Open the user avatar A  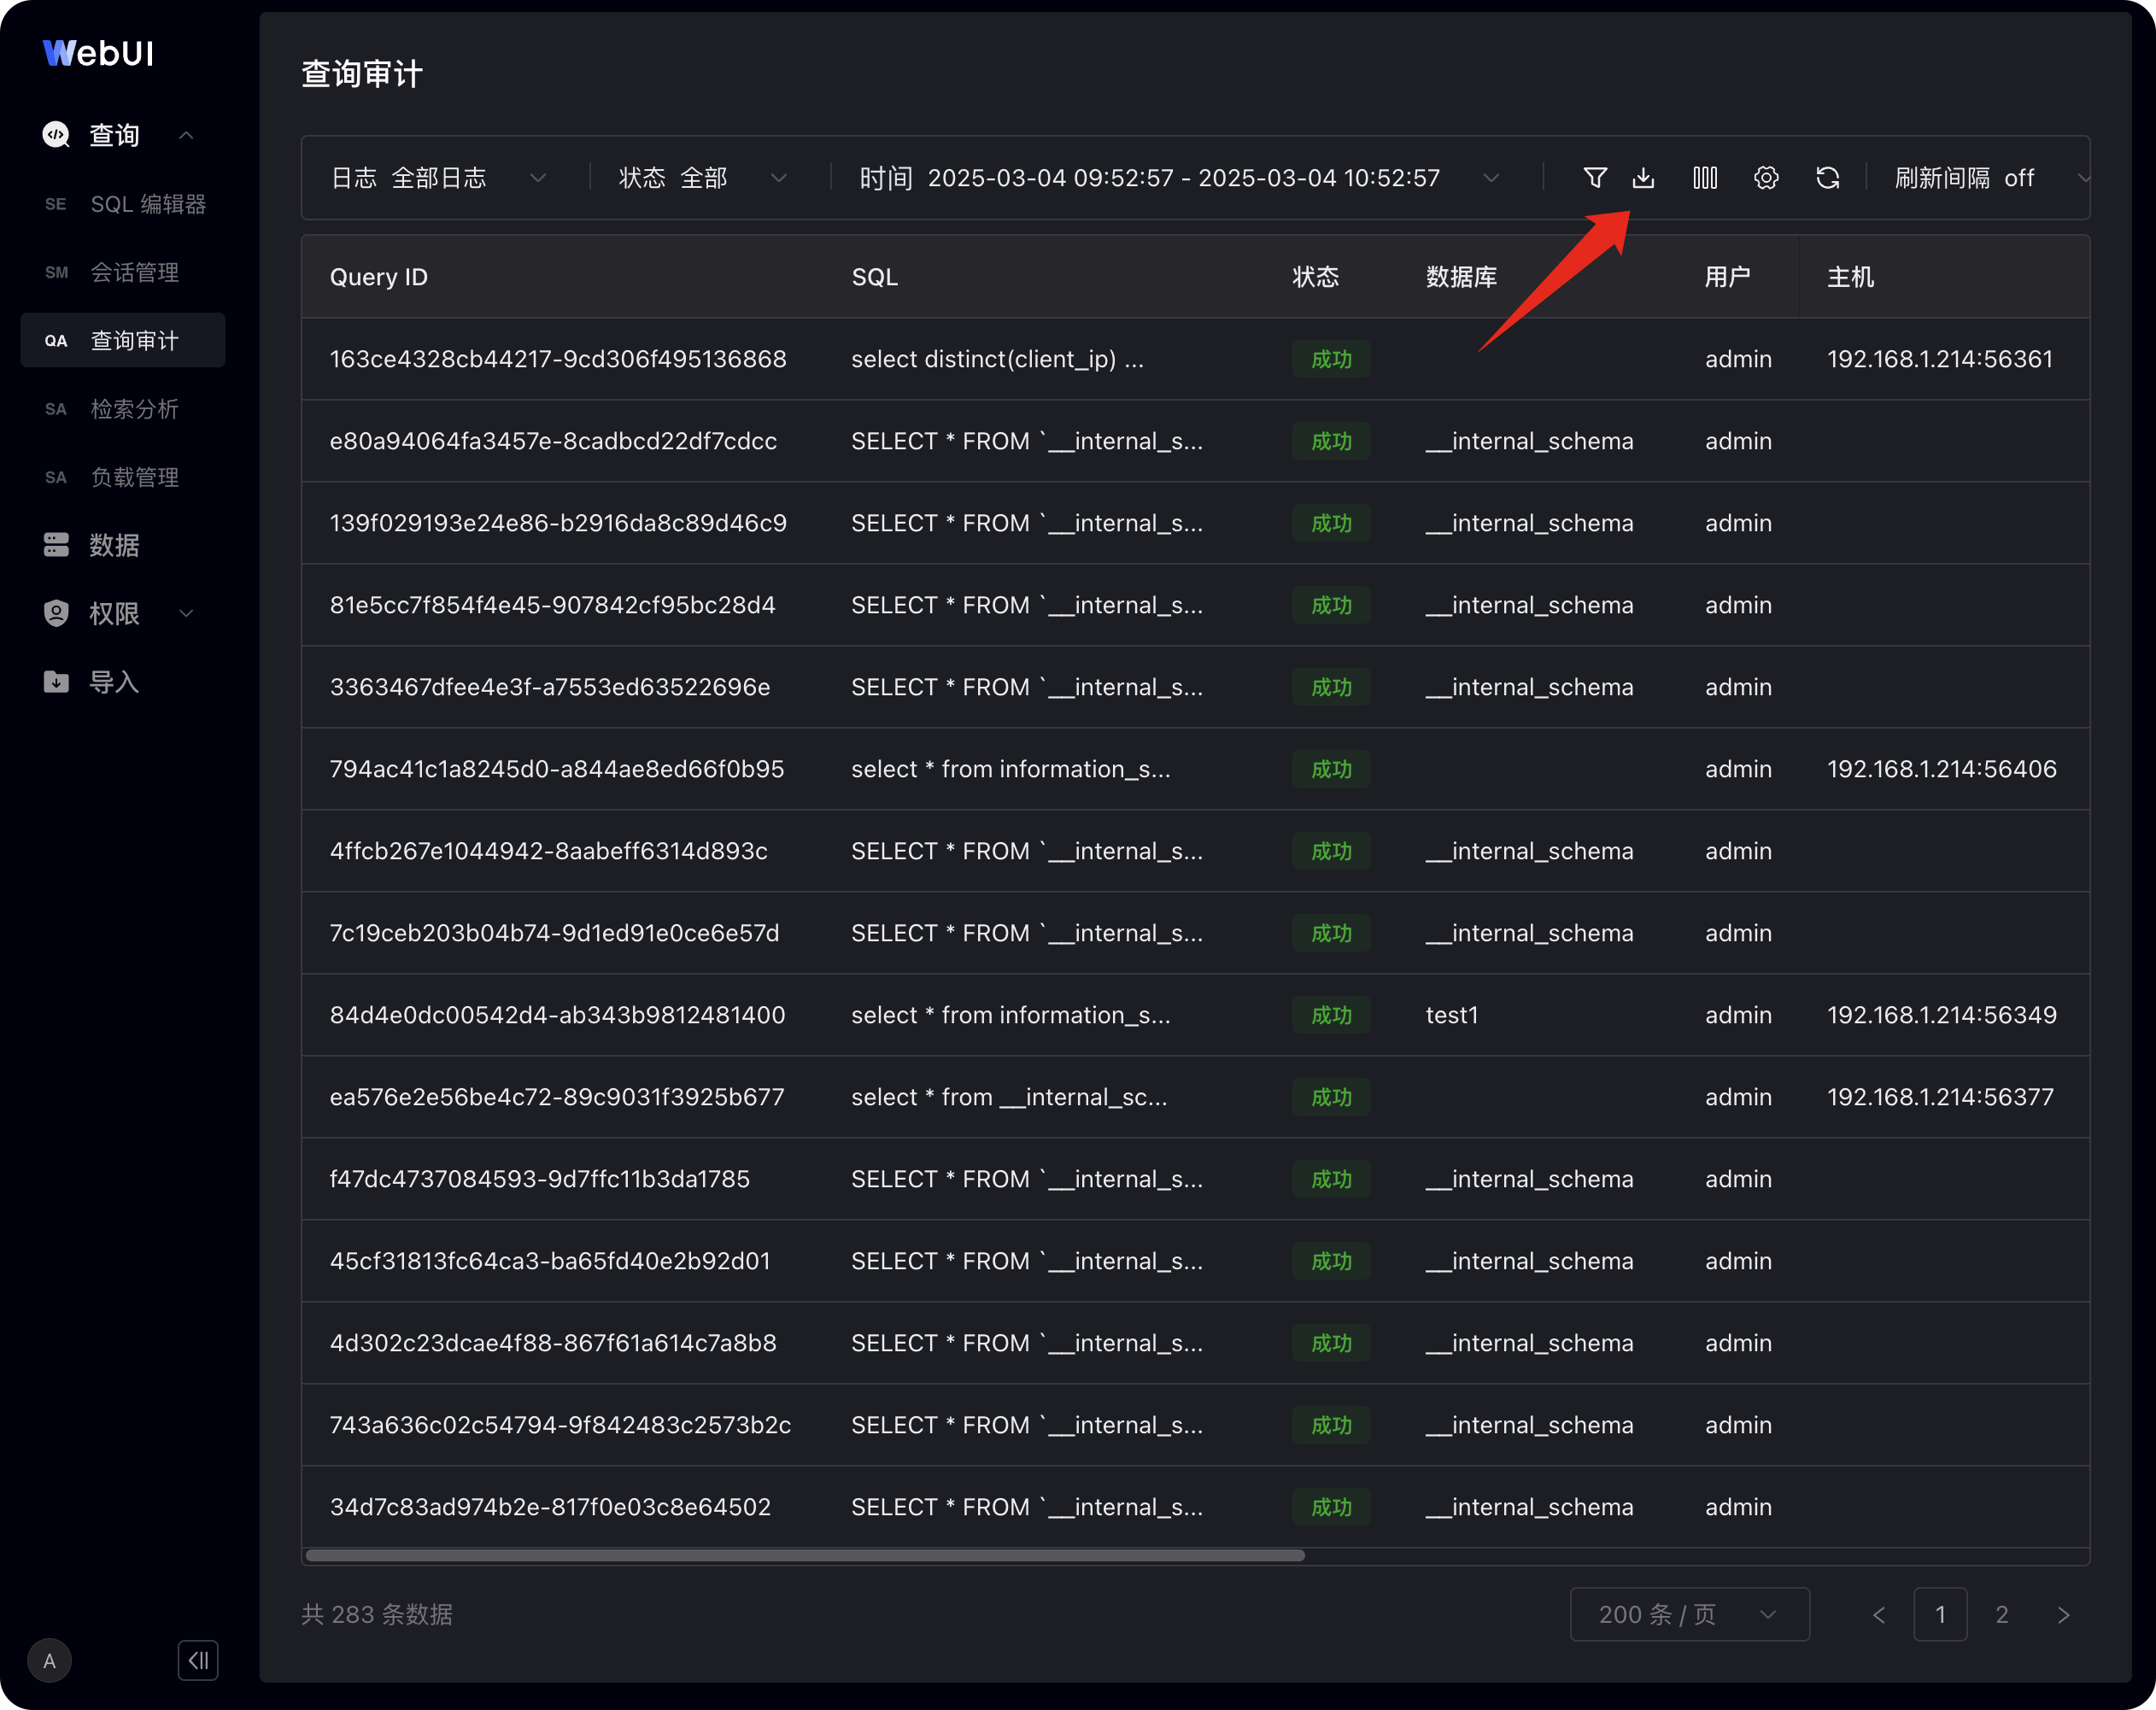pyautogui.click(x=49, y=1660)
